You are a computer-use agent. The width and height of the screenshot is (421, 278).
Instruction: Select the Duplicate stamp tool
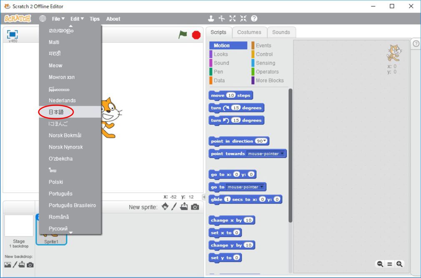tap(211, 18)
